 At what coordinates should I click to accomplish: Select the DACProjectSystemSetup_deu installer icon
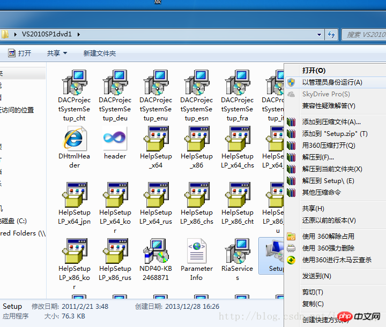click(x=115, y=82)
